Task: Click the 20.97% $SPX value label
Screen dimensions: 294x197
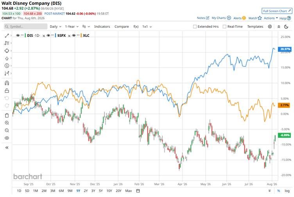Action: point(285,49)
